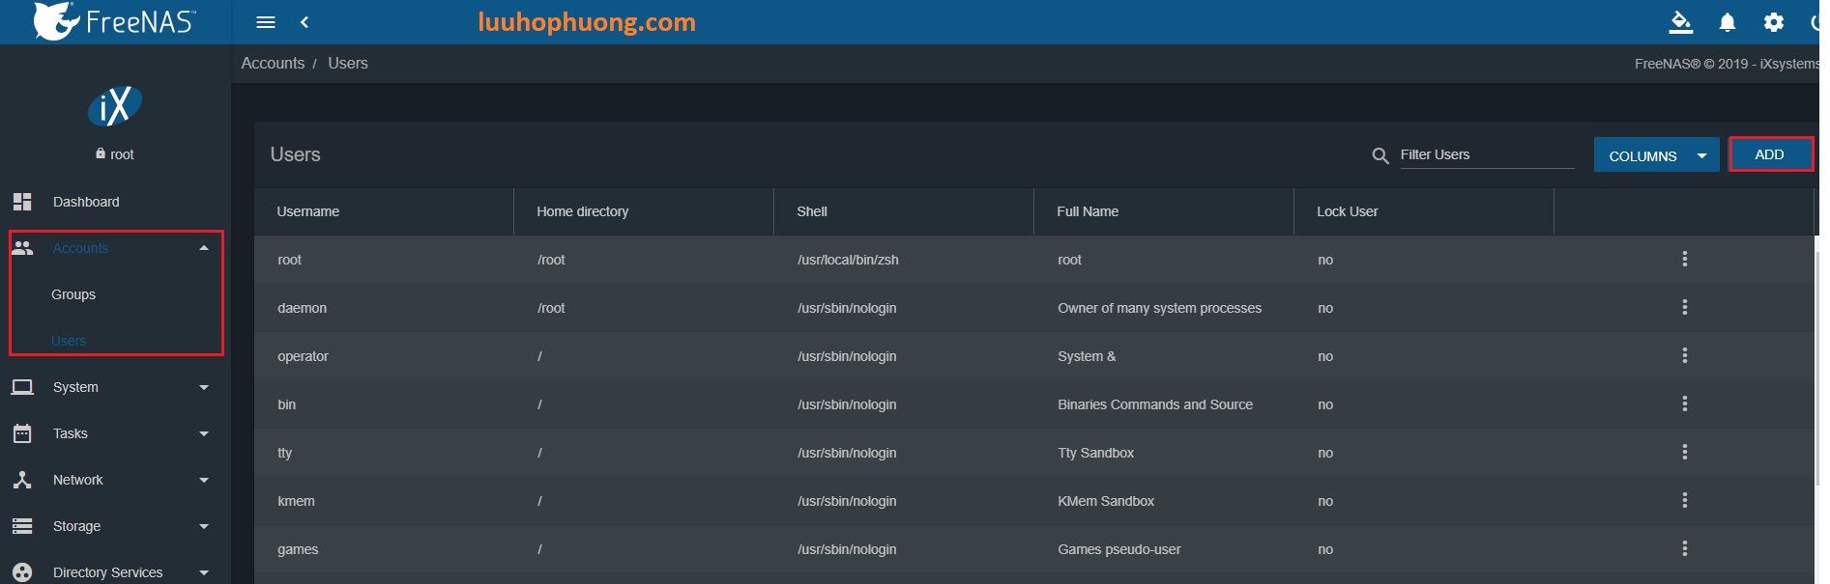Open the three-dot menu for the root user

point(1684,260)
